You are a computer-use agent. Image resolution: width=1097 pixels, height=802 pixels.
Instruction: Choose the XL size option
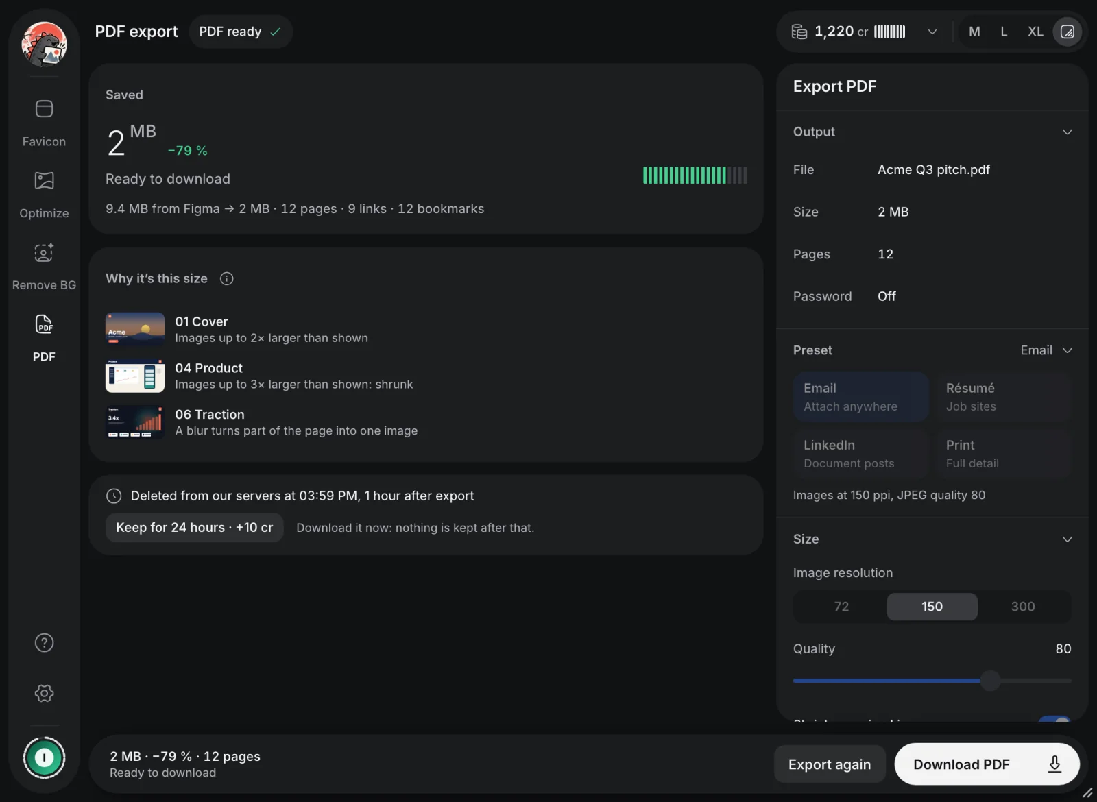[x=1035, y=32]
